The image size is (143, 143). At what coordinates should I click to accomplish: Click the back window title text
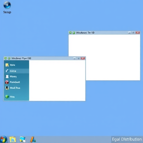pyautogui.click(x=85, y=33)
